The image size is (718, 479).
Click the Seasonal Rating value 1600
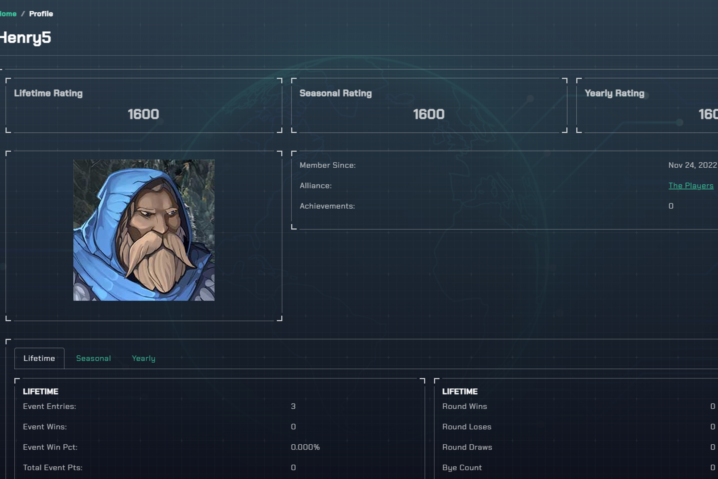(429, 114)
